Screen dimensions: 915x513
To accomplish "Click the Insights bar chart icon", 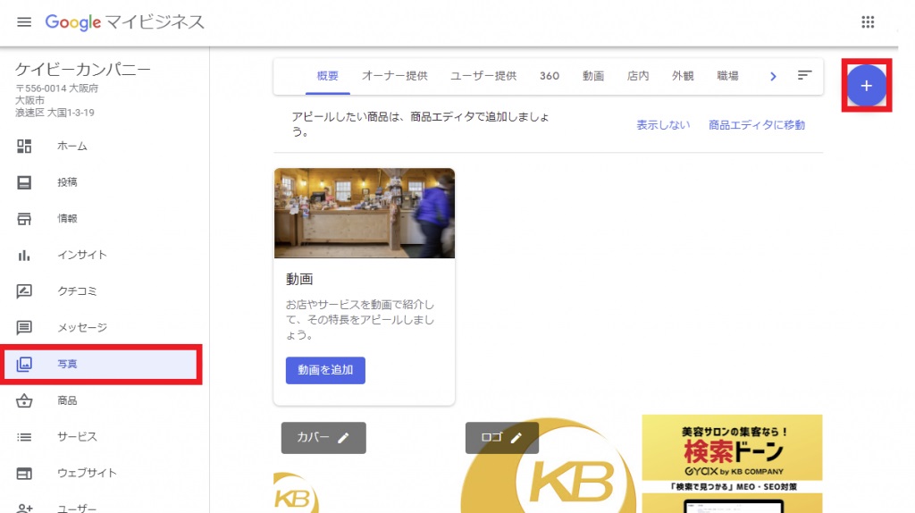I will [x=24, y=255].
